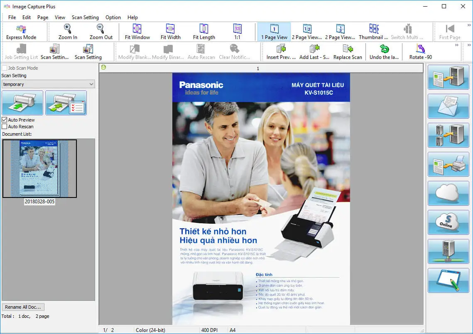Image resolution: width=473 pixels, height=334 pixels.
Task: Open the File menu
Action: point(12,17)
